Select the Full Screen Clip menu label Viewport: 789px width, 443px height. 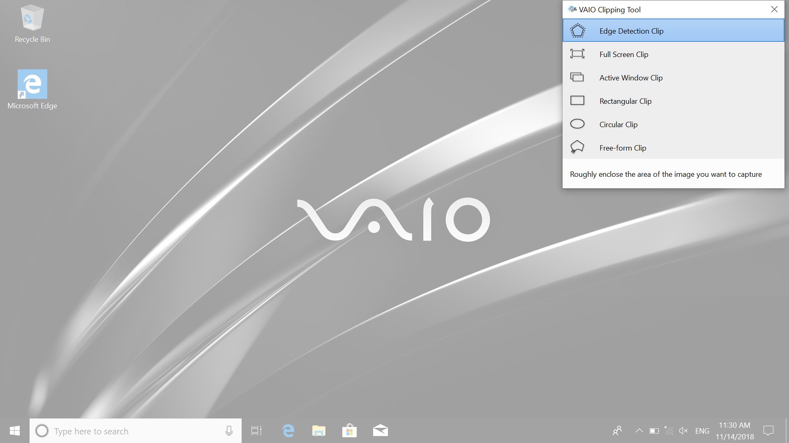624,55
